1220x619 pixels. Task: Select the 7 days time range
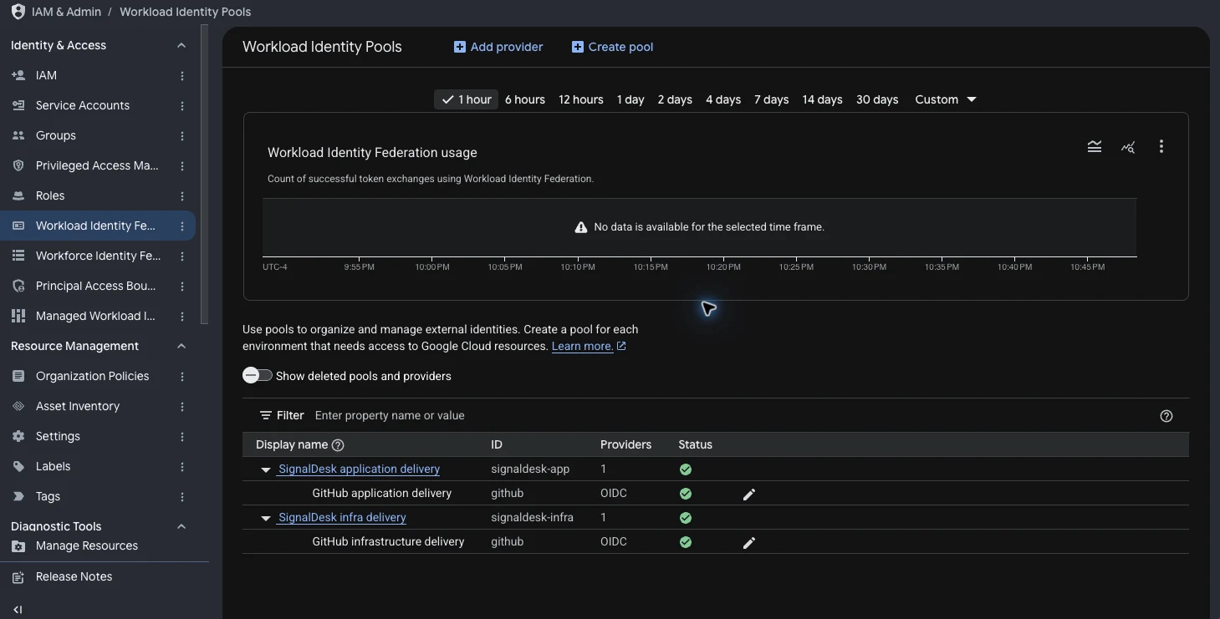(x=772, y=99)
